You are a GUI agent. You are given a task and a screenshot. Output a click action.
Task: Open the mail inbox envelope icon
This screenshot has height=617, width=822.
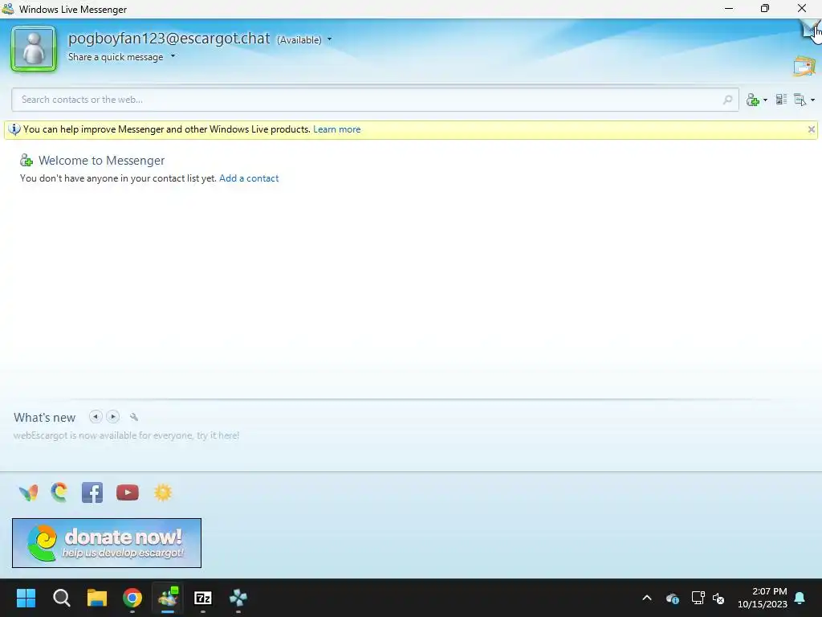tap(804, 66)
